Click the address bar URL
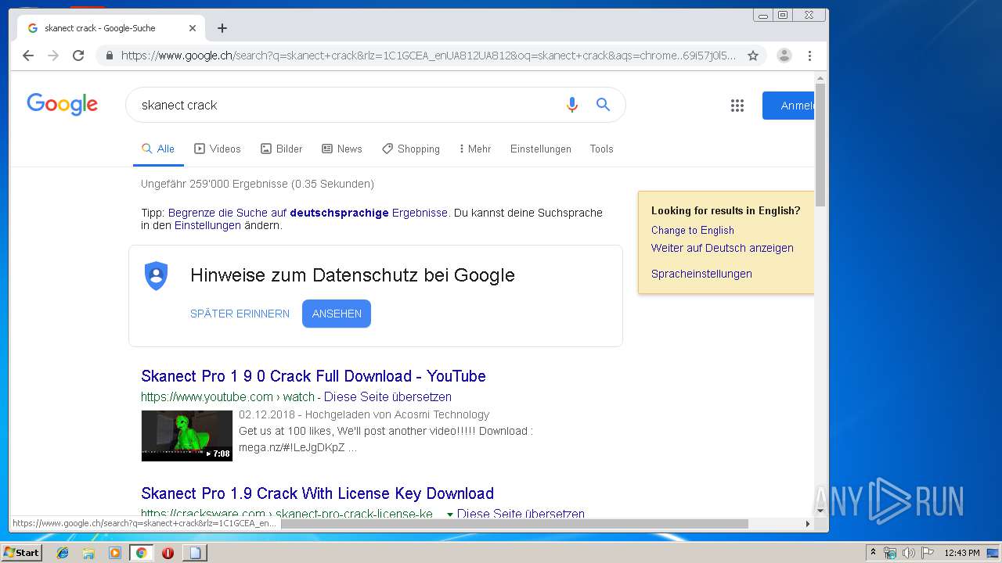 [x=428, y=56]
